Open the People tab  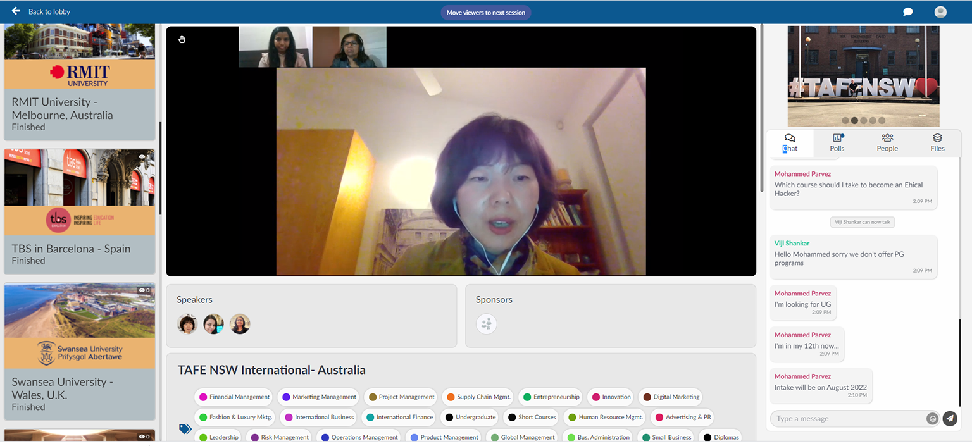pos(887,143)
